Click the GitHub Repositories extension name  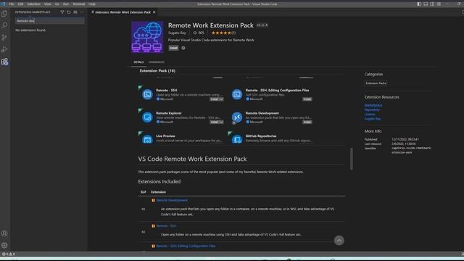tap(261, 136)
